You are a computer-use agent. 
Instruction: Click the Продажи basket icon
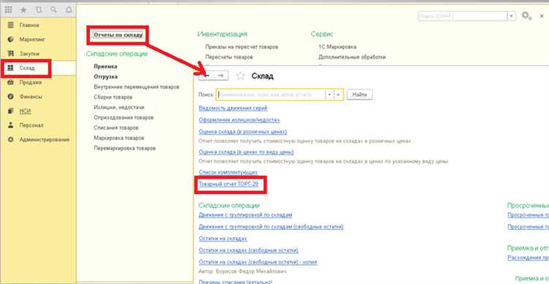pos(10,82)
